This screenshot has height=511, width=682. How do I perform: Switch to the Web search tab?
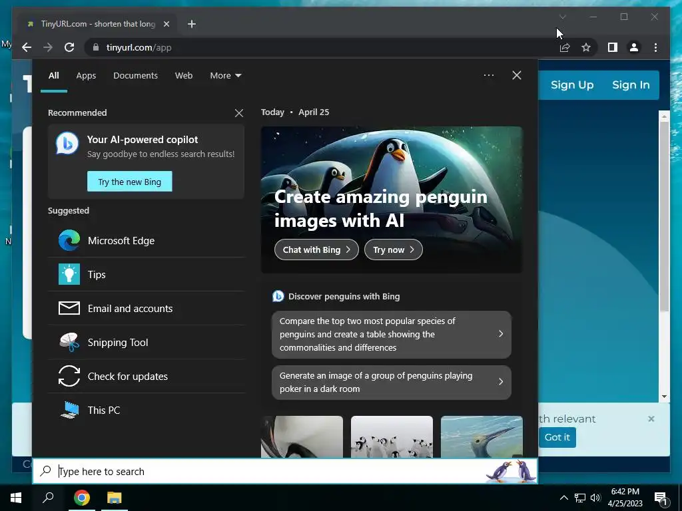point(184,76)
